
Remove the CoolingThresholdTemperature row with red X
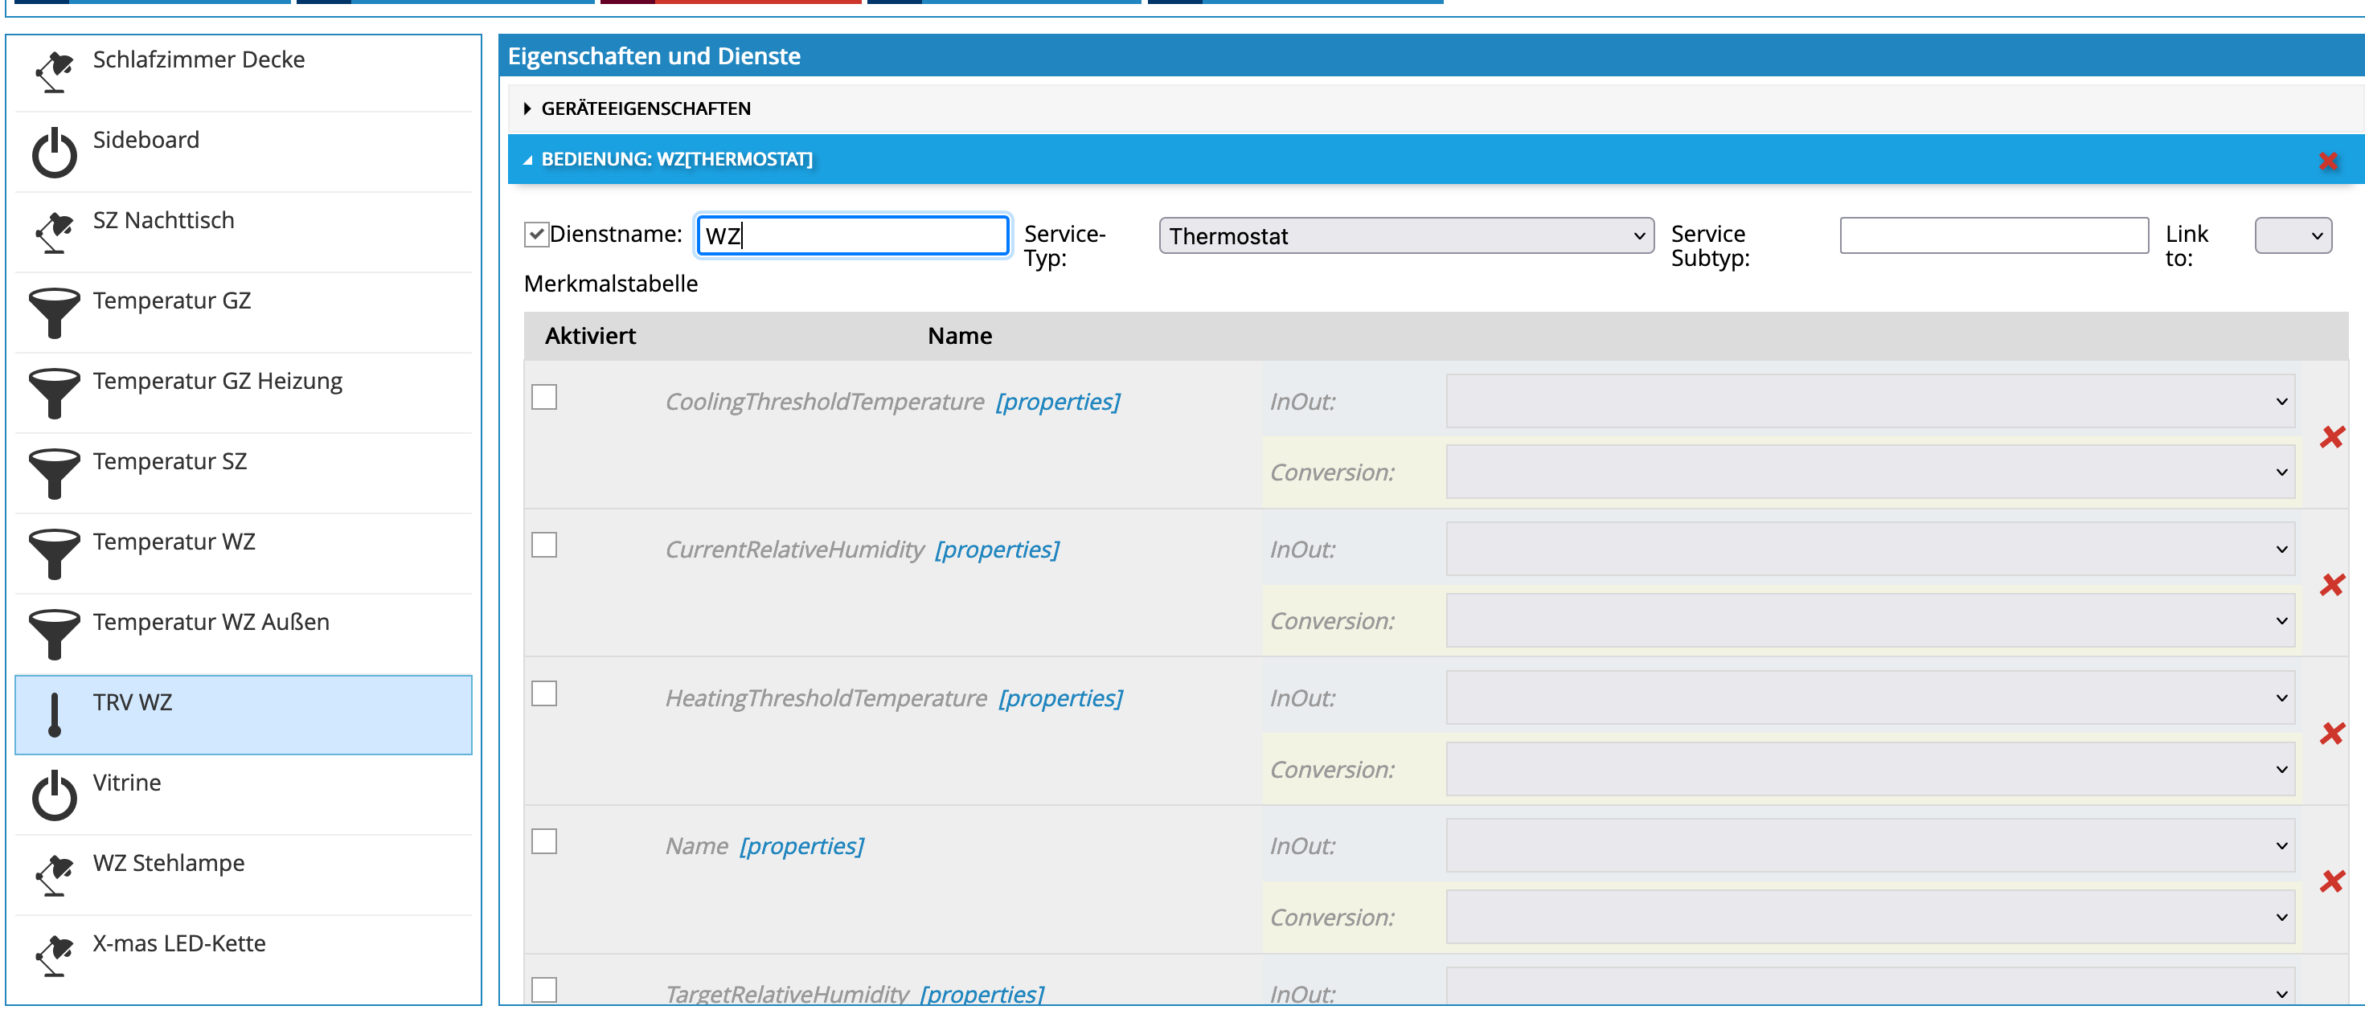coord(2332,437)
